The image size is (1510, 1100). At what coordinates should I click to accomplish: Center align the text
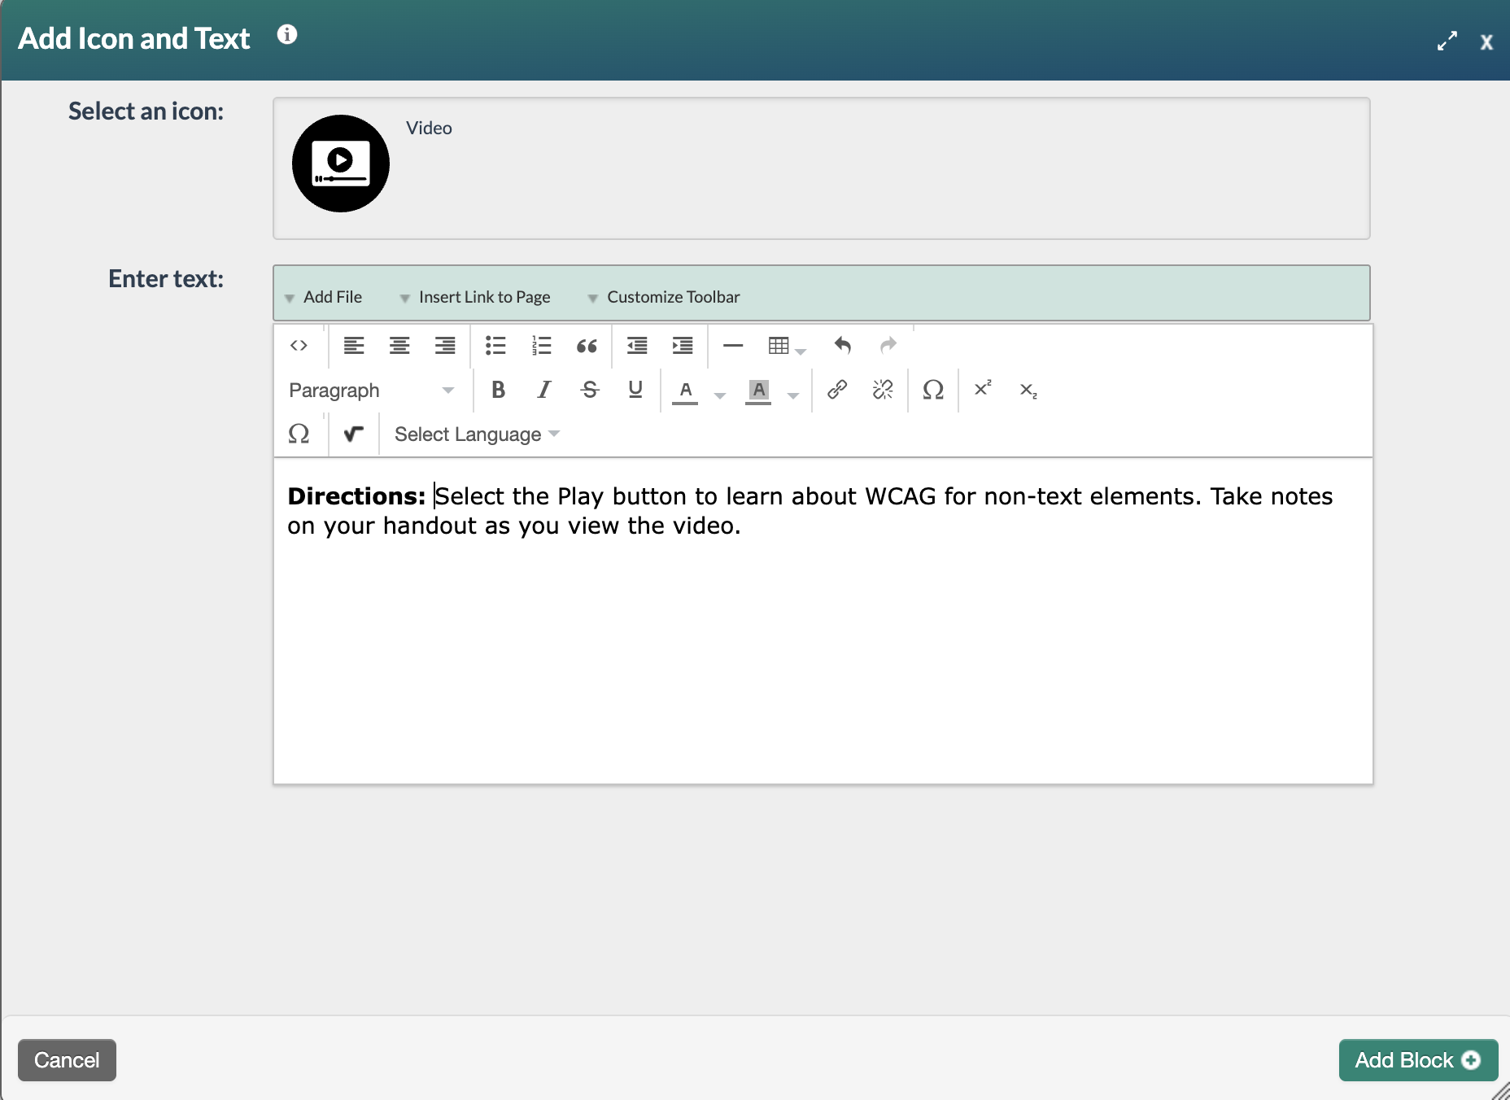399,346
